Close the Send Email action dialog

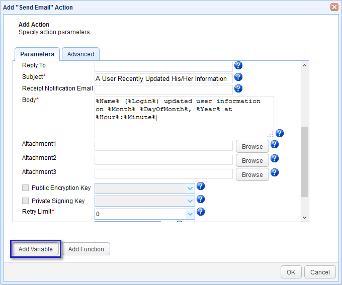coord(334,7)
